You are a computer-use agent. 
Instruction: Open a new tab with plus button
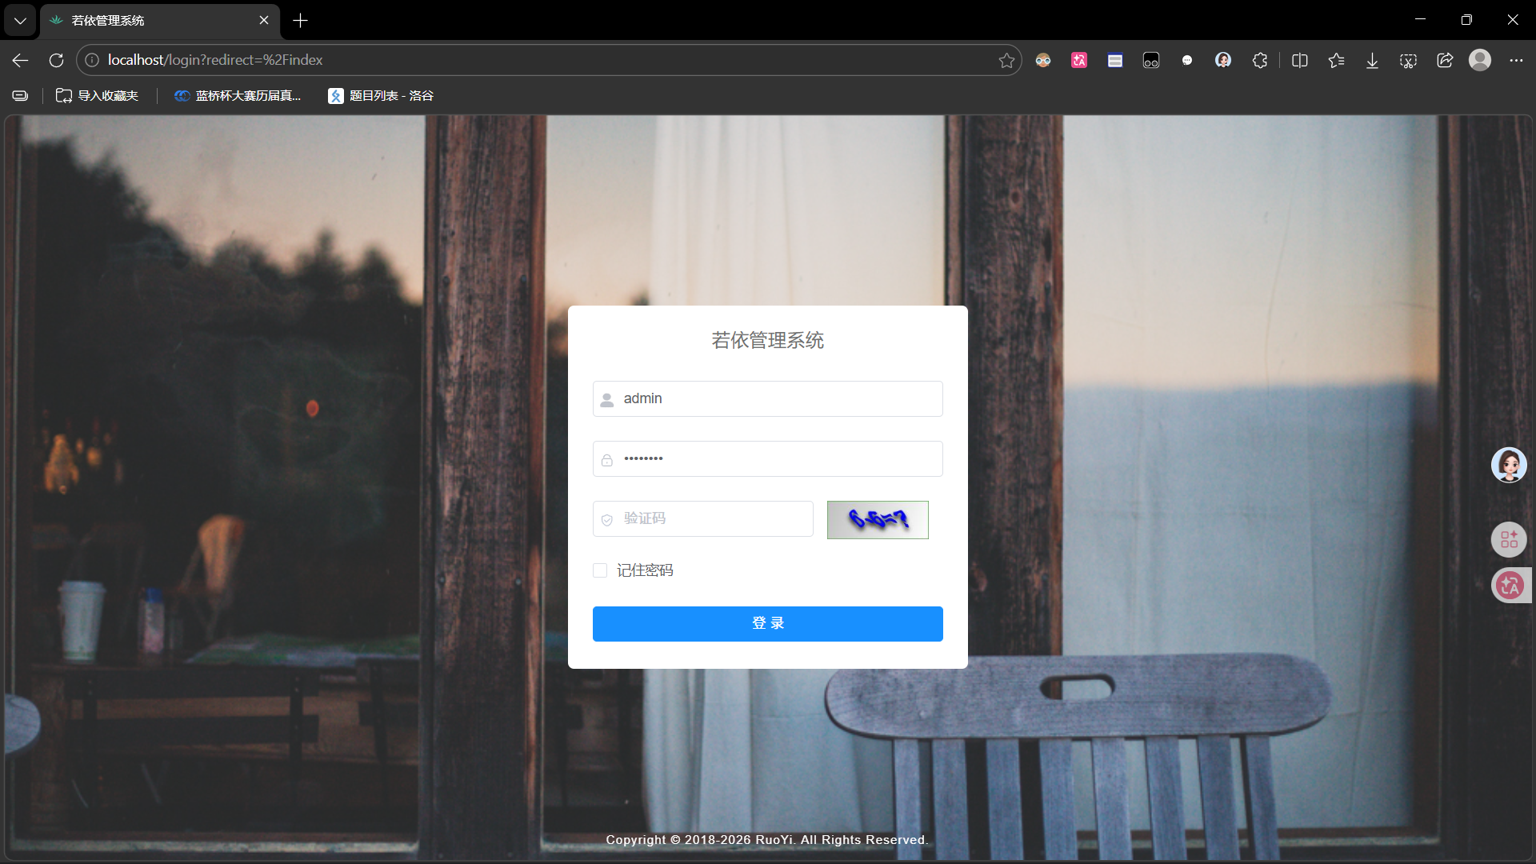[x=300, y=20]
